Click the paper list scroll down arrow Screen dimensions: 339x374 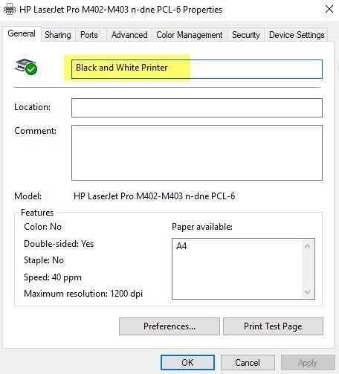tap(307, 291)
